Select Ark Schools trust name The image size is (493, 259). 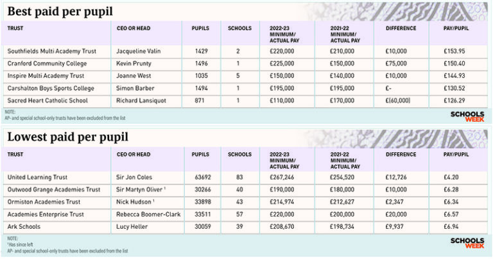click(26, 226)
